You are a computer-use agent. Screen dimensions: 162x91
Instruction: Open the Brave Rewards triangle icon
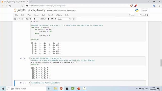click(x=136, y=6)
